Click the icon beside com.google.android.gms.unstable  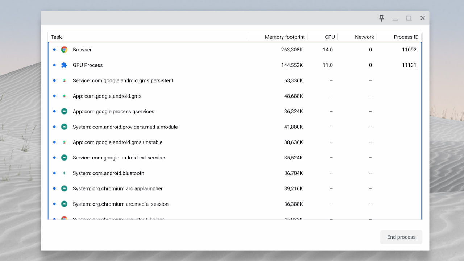(64, 142)
